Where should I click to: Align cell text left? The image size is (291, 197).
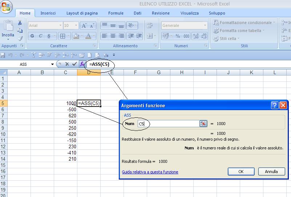pos(105,36)
